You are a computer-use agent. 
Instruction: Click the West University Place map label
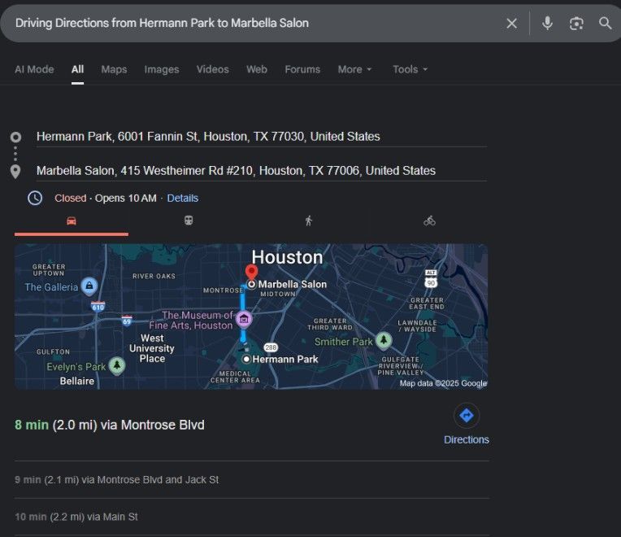[x=152, y=348]
